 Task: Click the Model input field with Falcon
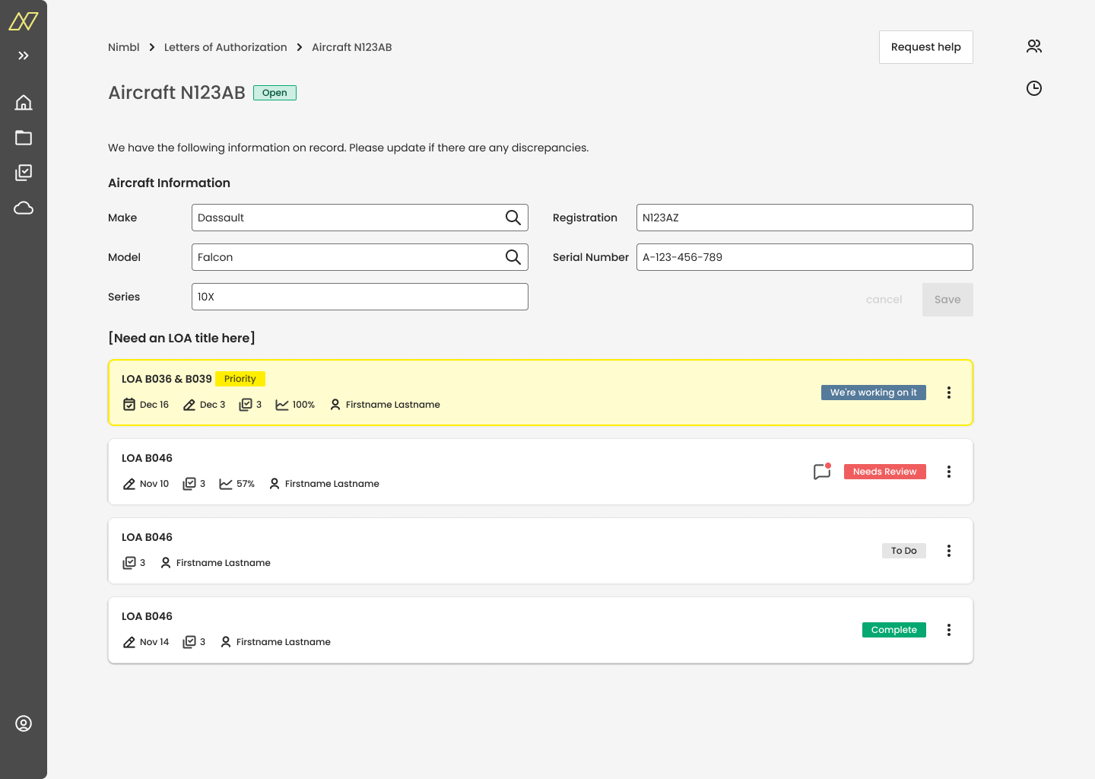coord(360,257)
